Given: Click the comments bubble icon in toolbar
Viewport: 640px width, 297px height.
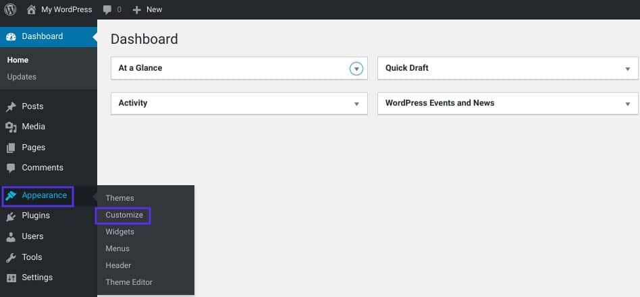Looking at the screenshot, I should (x=107, y=9).
